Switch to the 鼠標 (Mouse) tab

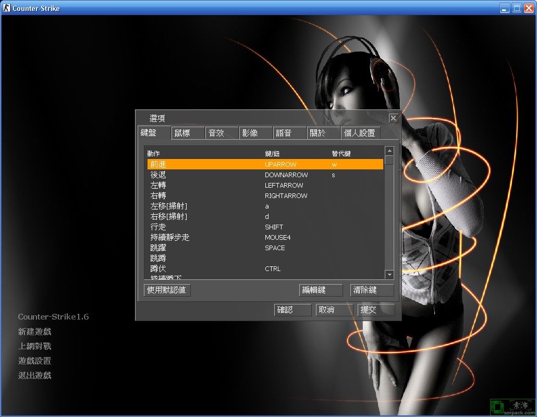pos(188,133)
